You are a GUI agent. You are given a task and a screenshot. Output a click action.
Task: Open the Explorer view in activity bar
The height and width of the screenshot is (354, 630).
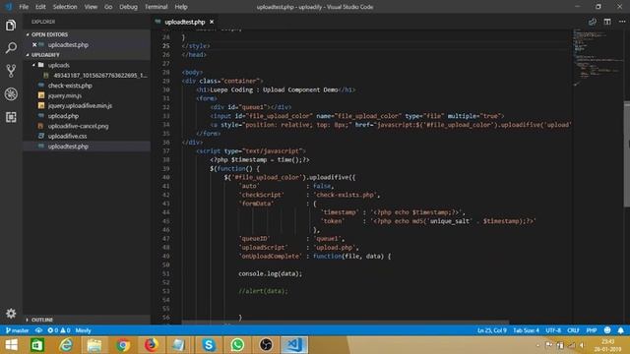pos(11,26)
